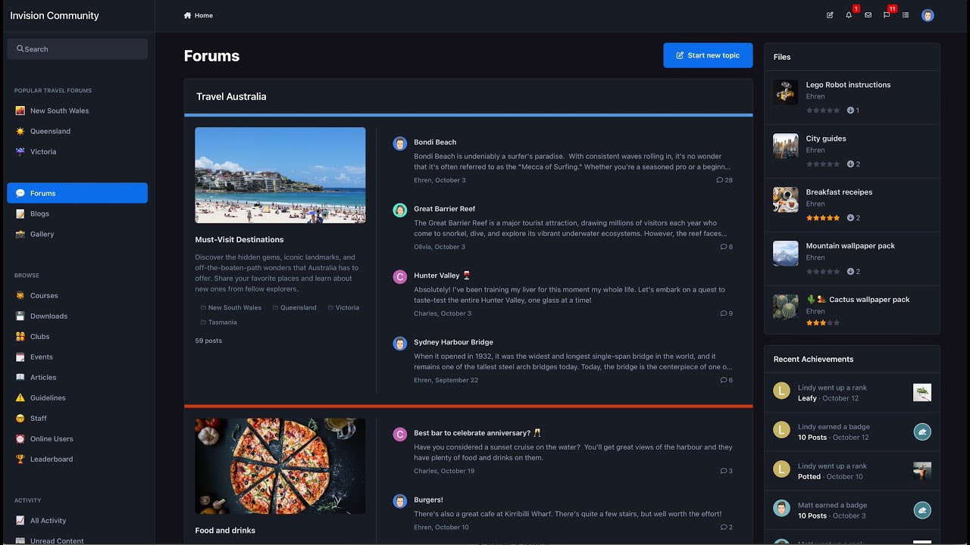Click the Events calendar icon
The width and height of the screenshot is (970, 545).
click(20, 357)
